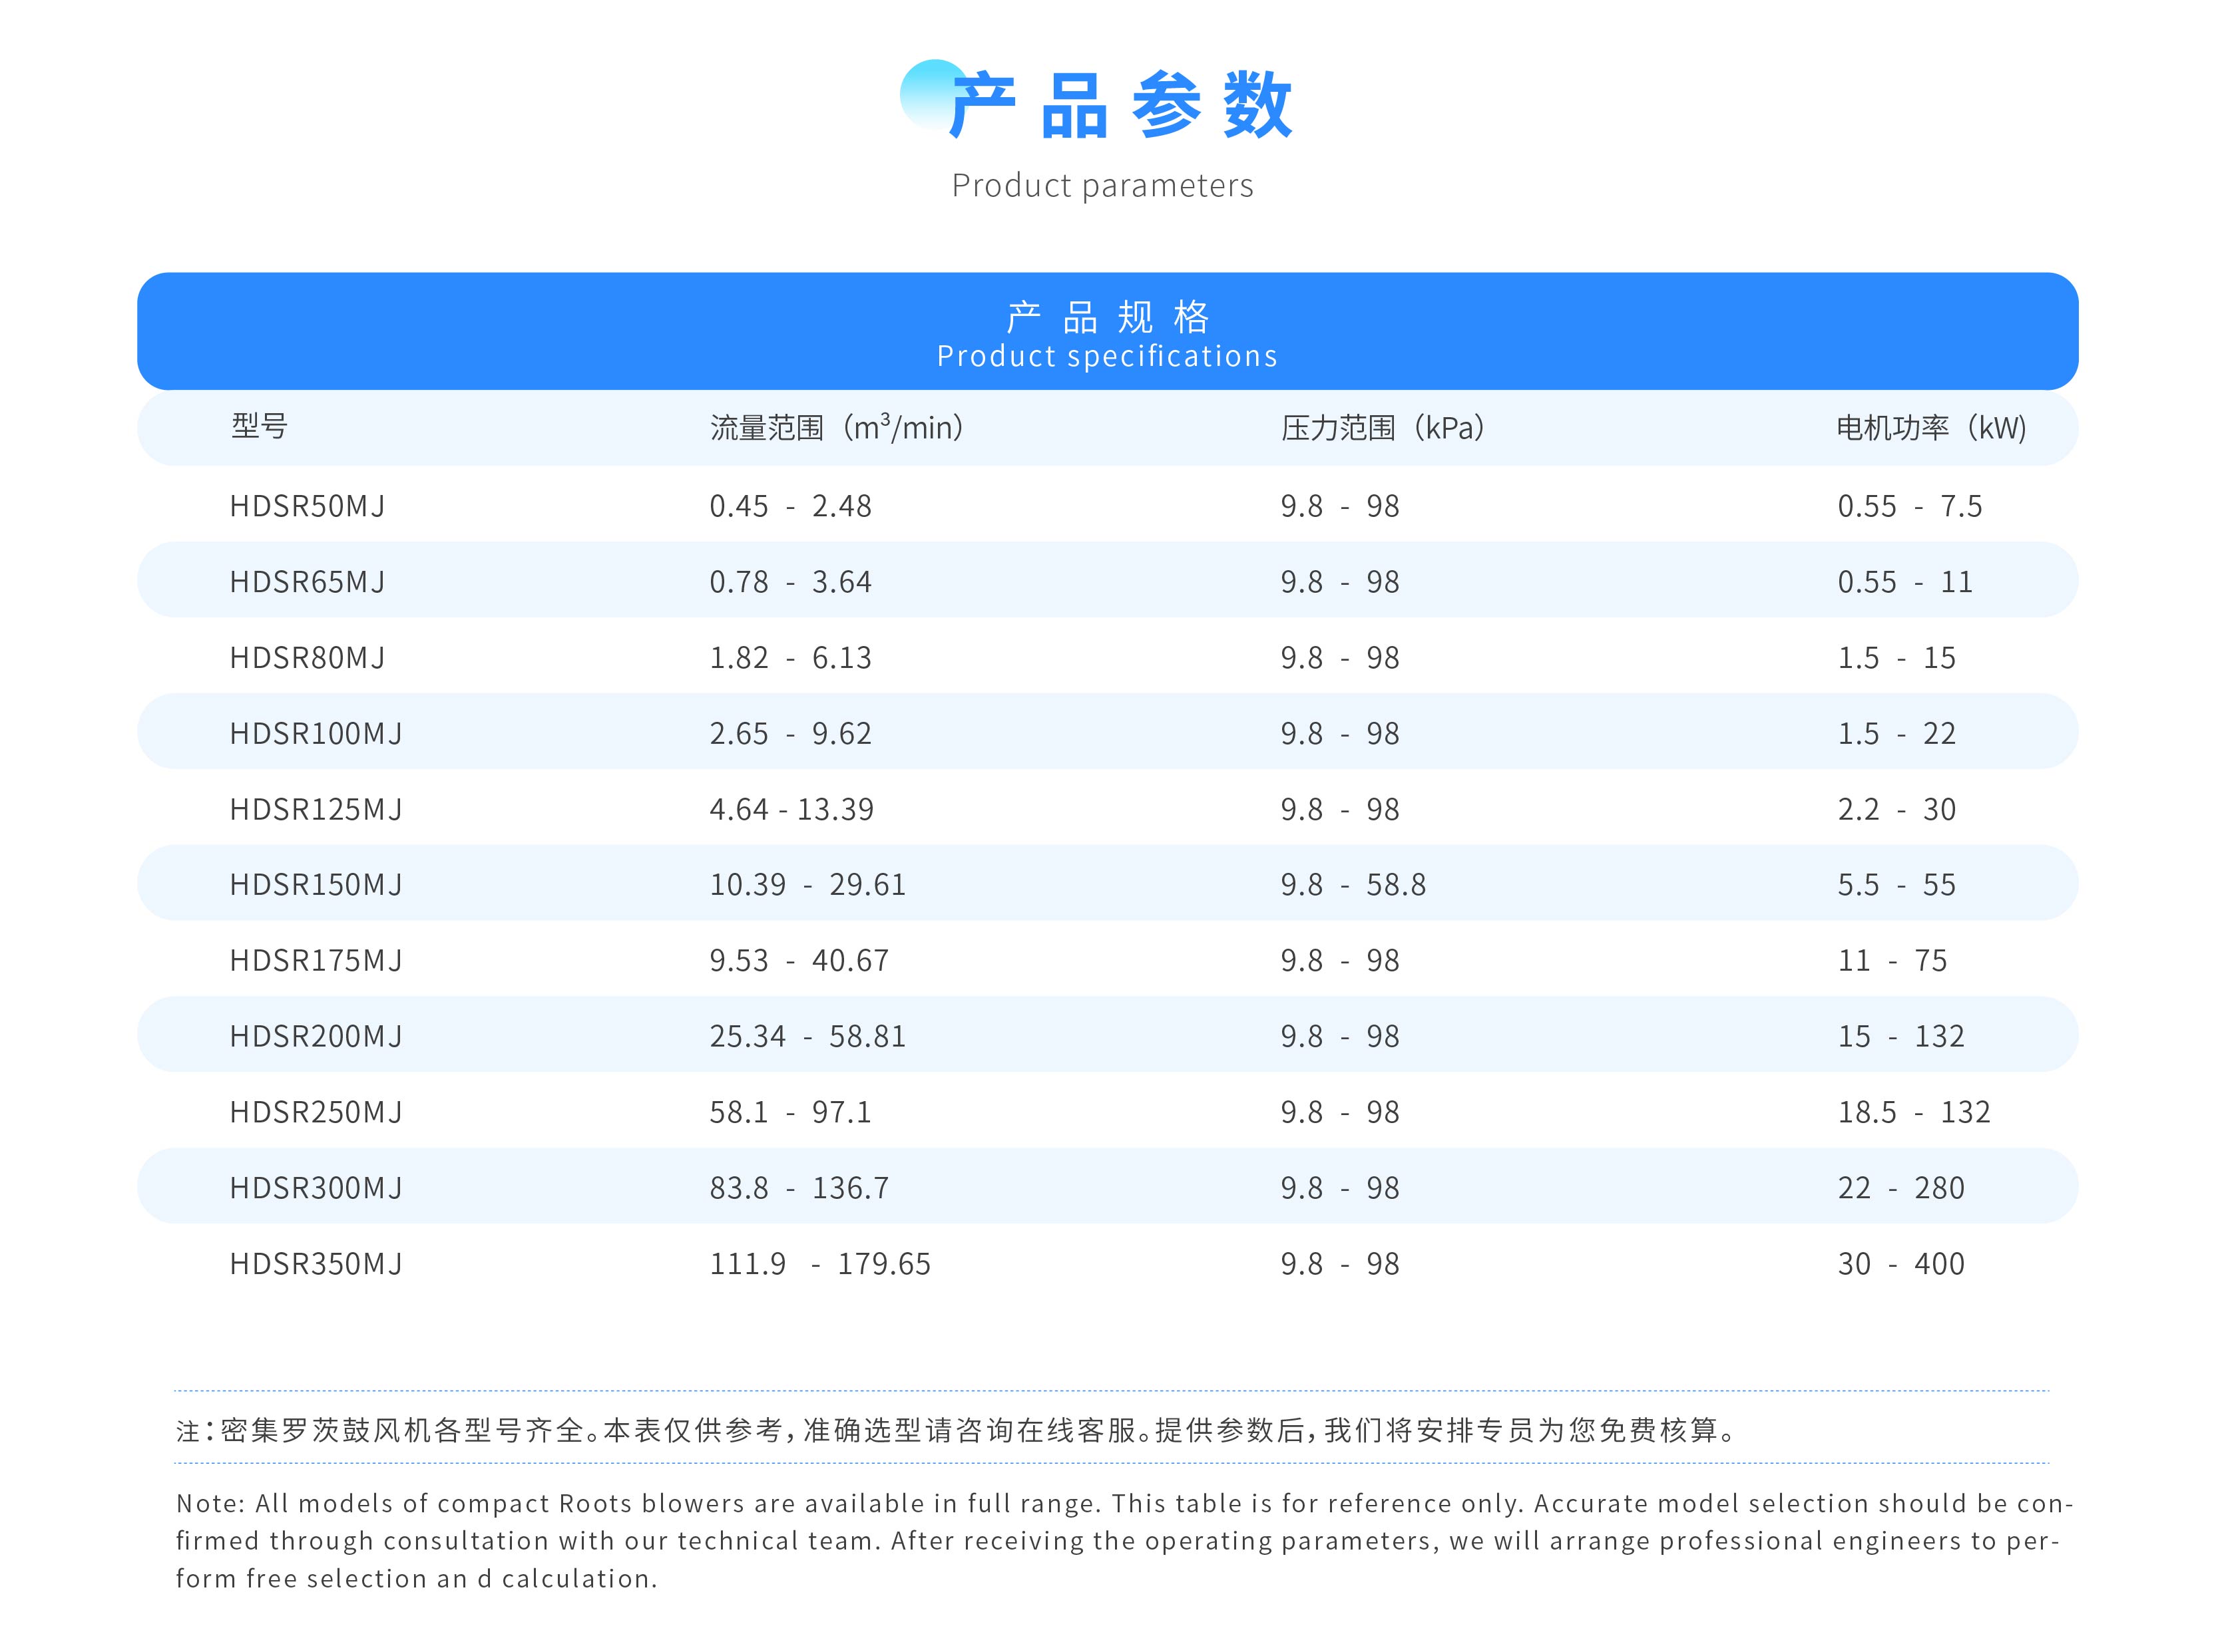Click model name HDSR50MJ
The image size is (2216, 1652).
coord(307,506)
